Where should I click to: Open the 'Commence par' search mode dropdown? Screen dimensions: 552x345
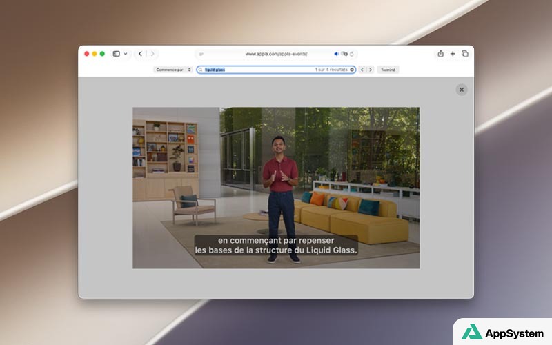point(173,70)
